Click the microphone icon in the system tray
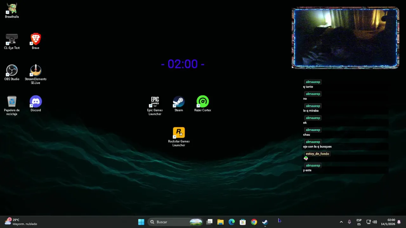Image resolution: width=406 pixels, height=228 pixels. [x=349, y=222]
